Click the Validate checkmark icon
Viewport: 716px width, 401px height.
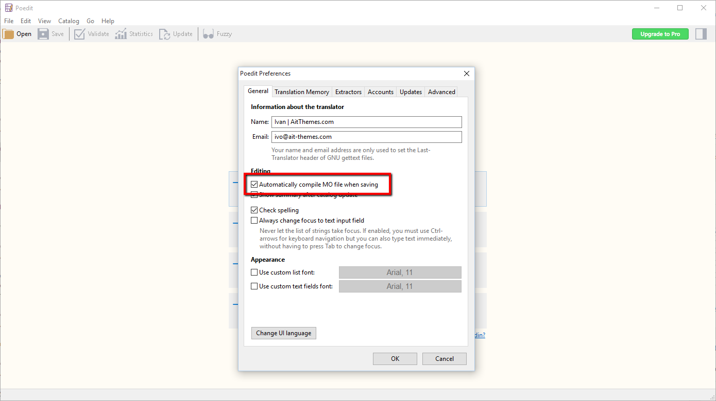[79, 34]
